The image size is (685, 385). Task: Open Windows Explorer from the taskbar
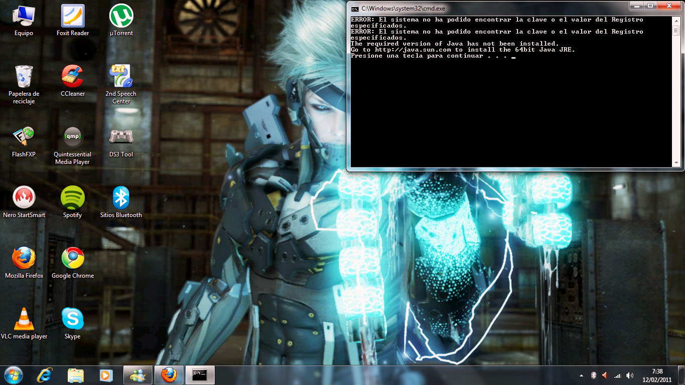(76, 375)
